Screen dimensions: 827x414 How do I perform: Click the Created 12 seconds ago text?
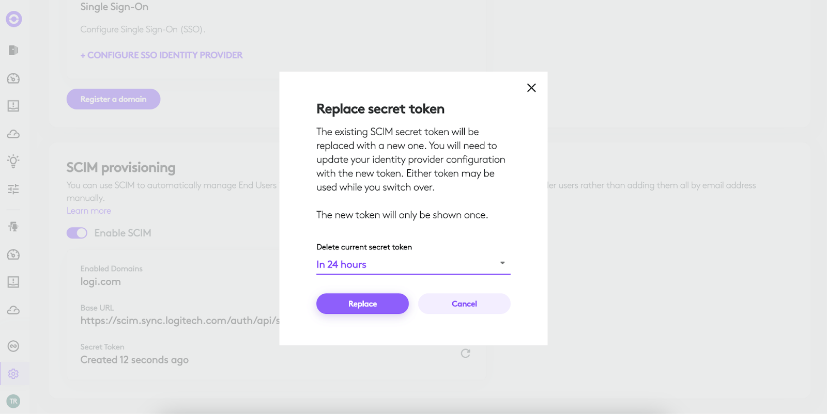click(x=134, y=360)
